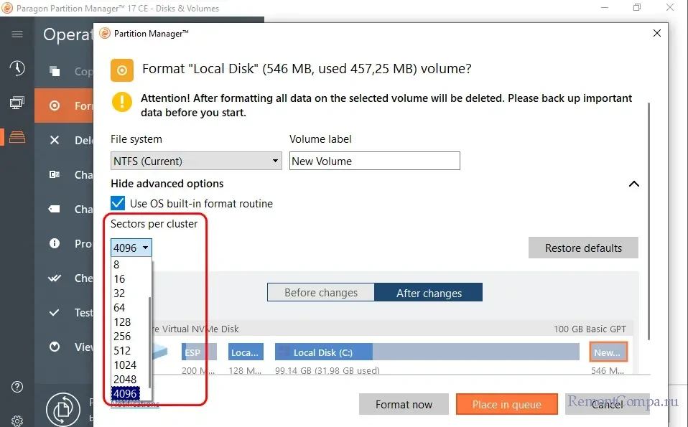688x427 pixels.
Task: Choose 4096 sectors per cluster
Action: 126,394
